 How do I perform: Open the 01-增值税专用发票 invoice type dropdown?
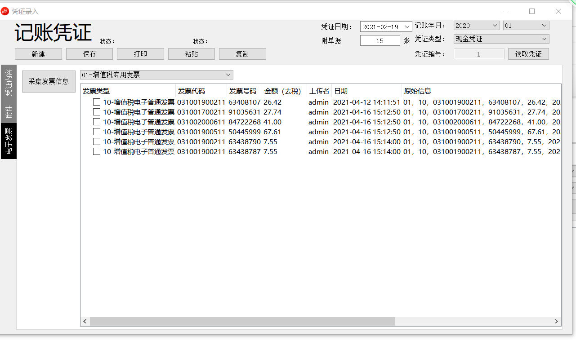click(x=228, y=75)
